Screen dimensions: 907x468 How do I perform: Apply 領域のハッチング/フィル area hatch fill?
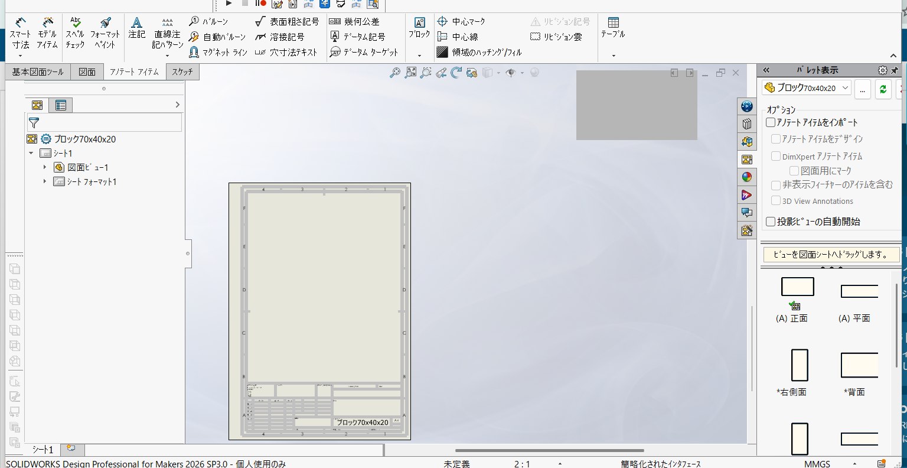tap(479, 52)
